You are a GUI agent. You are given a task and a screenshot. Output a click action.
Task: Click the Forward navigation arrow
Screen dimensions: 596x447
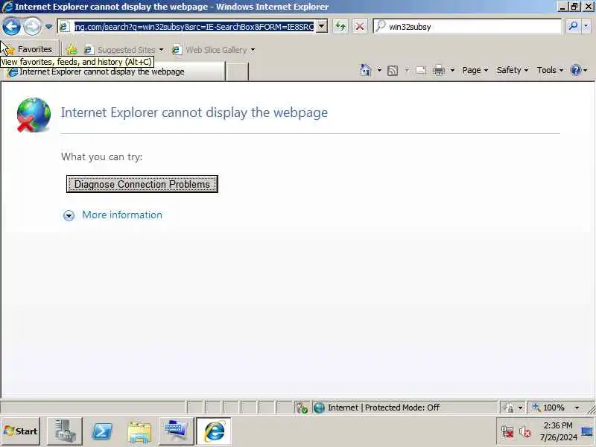tap(32, 27)
